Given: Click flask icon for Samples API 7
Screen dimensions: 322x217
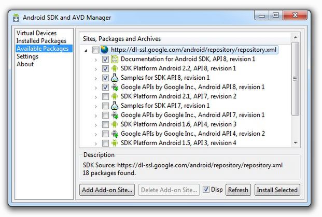Looking at the screenshot, I should (115, 106).
